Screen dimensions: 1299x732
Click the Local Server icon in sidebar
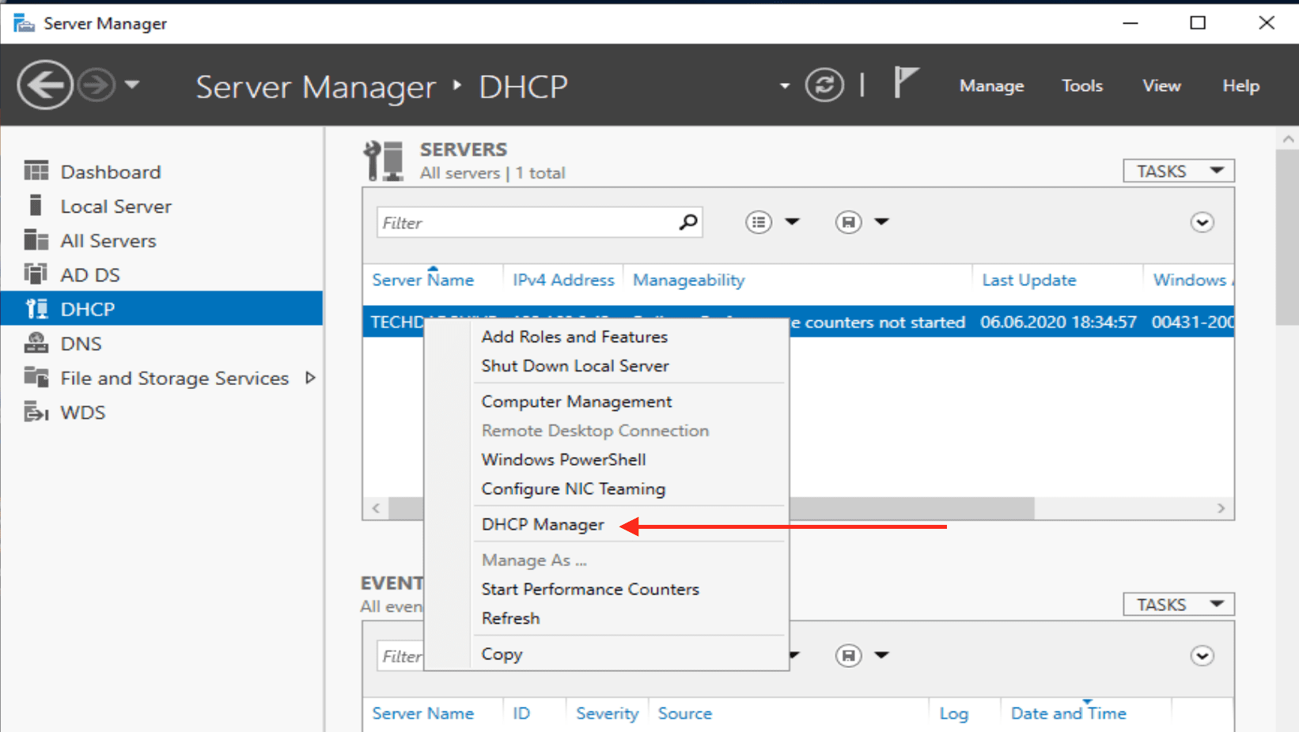36,206
